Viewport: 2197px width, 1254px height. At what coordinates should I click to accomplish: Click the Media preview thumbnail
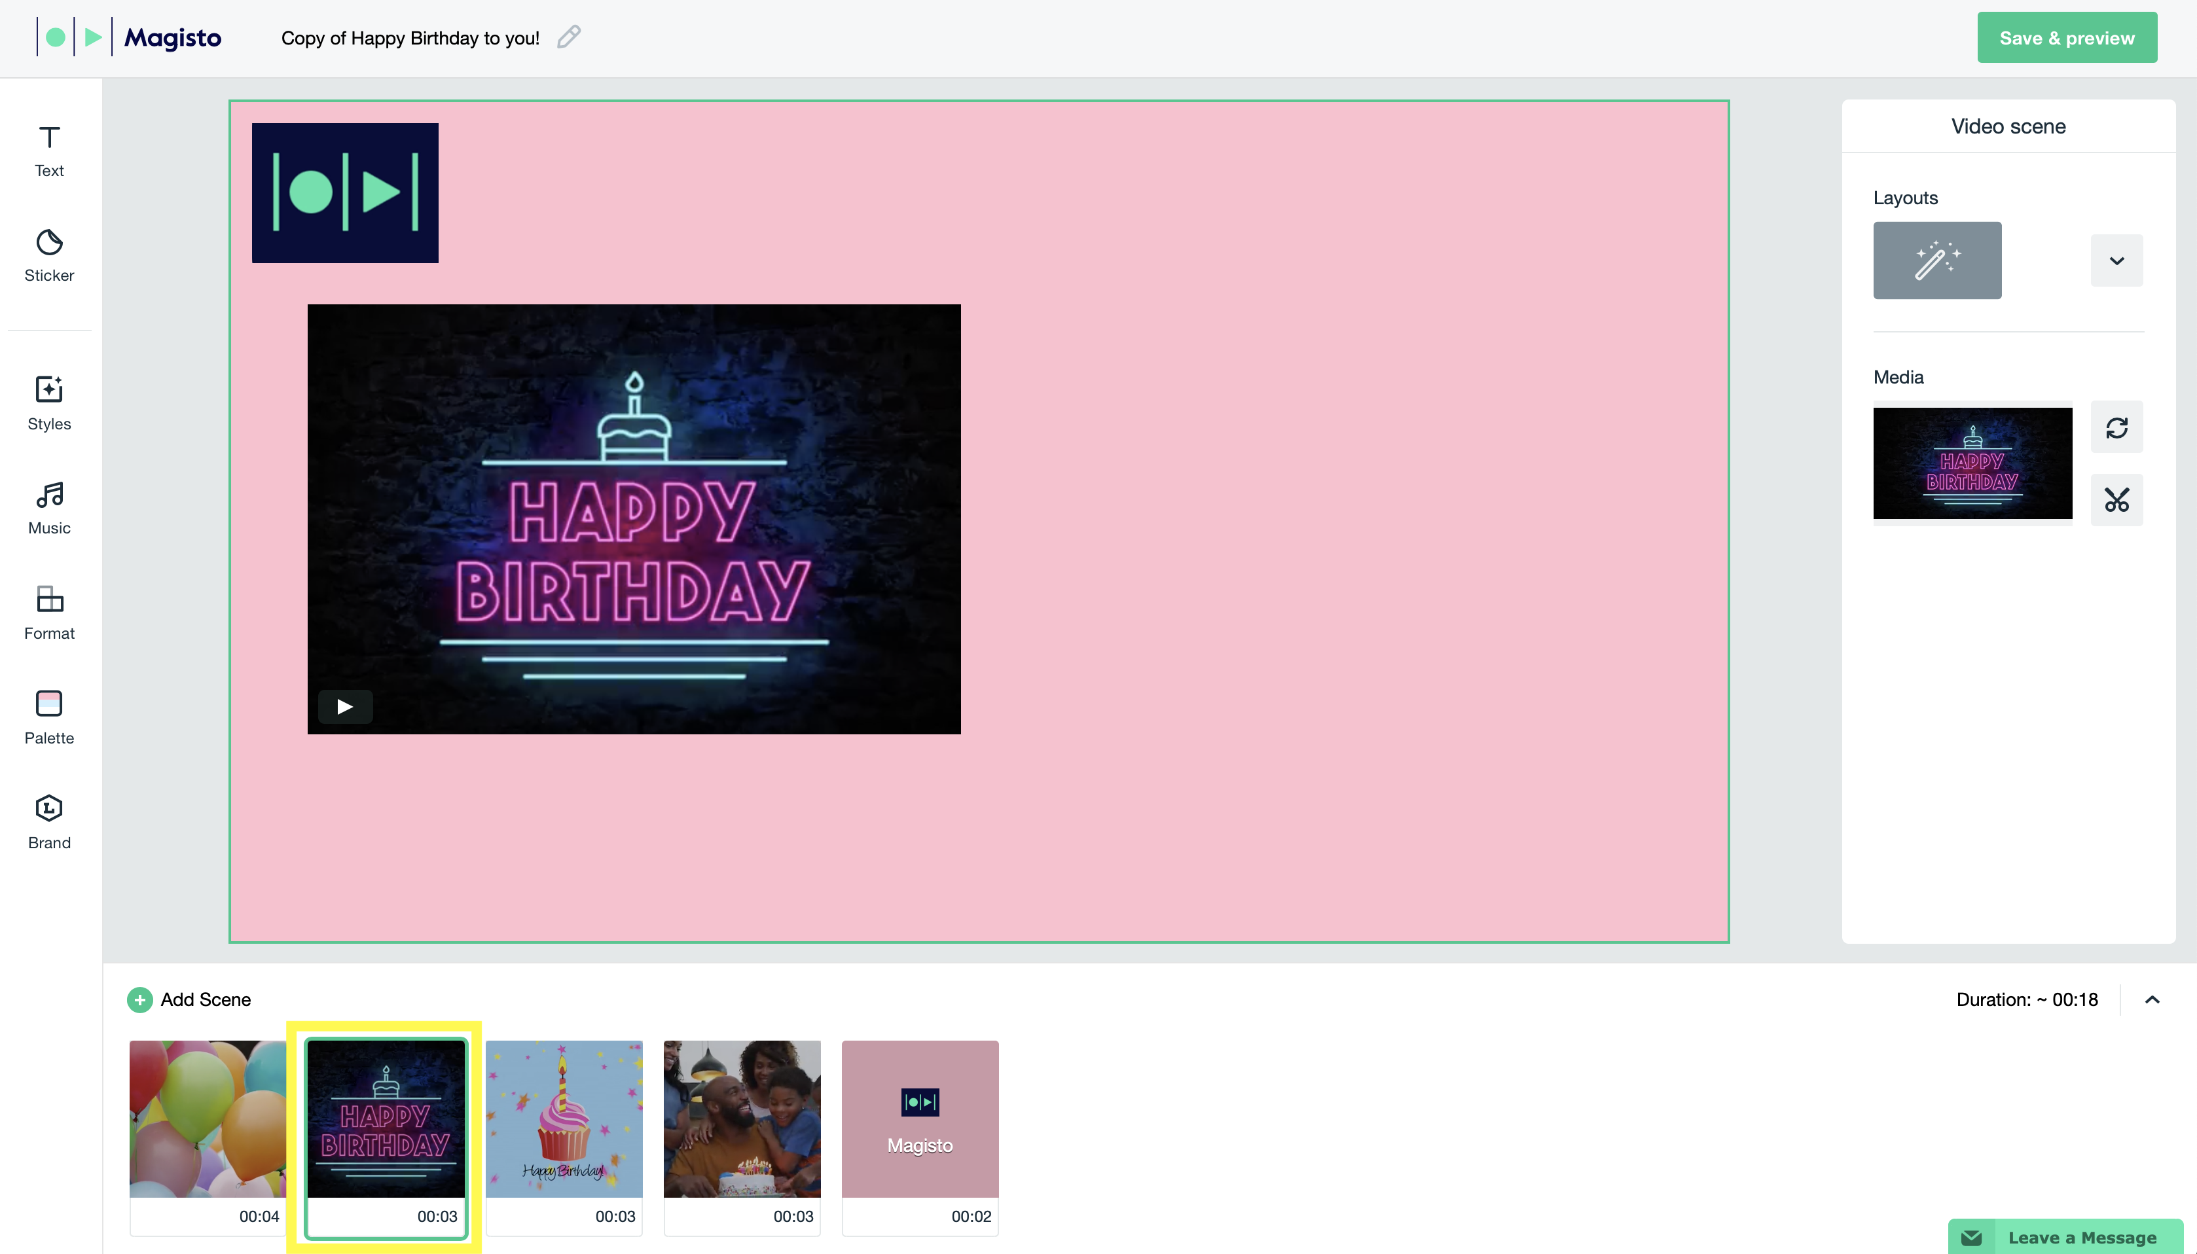pyautogui.click(x=1972, y=463)
